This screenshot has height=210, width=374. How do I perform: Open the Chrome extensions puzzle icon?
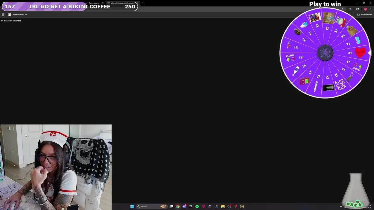tap(350, 9)
